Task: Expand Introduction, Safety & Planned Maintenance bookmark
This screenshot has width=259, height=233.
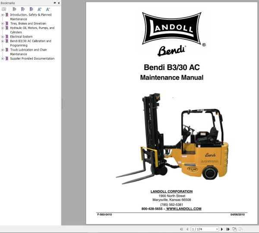Action: coord(2,15)
